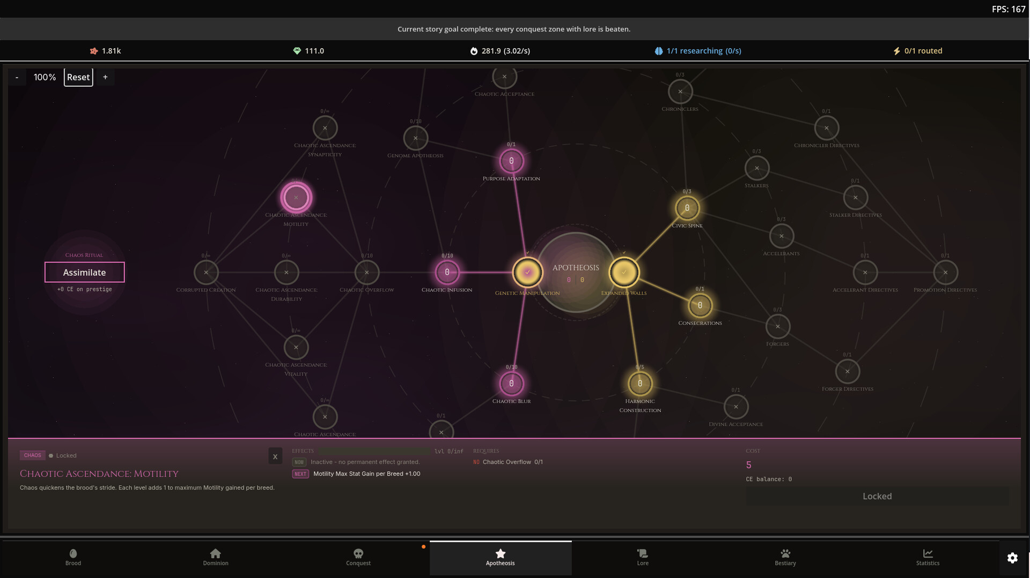Image resolution: width=1030 pixels, height=578 pixels.
Task: Select the Stalker Directives node
Action: click(856, 198)
